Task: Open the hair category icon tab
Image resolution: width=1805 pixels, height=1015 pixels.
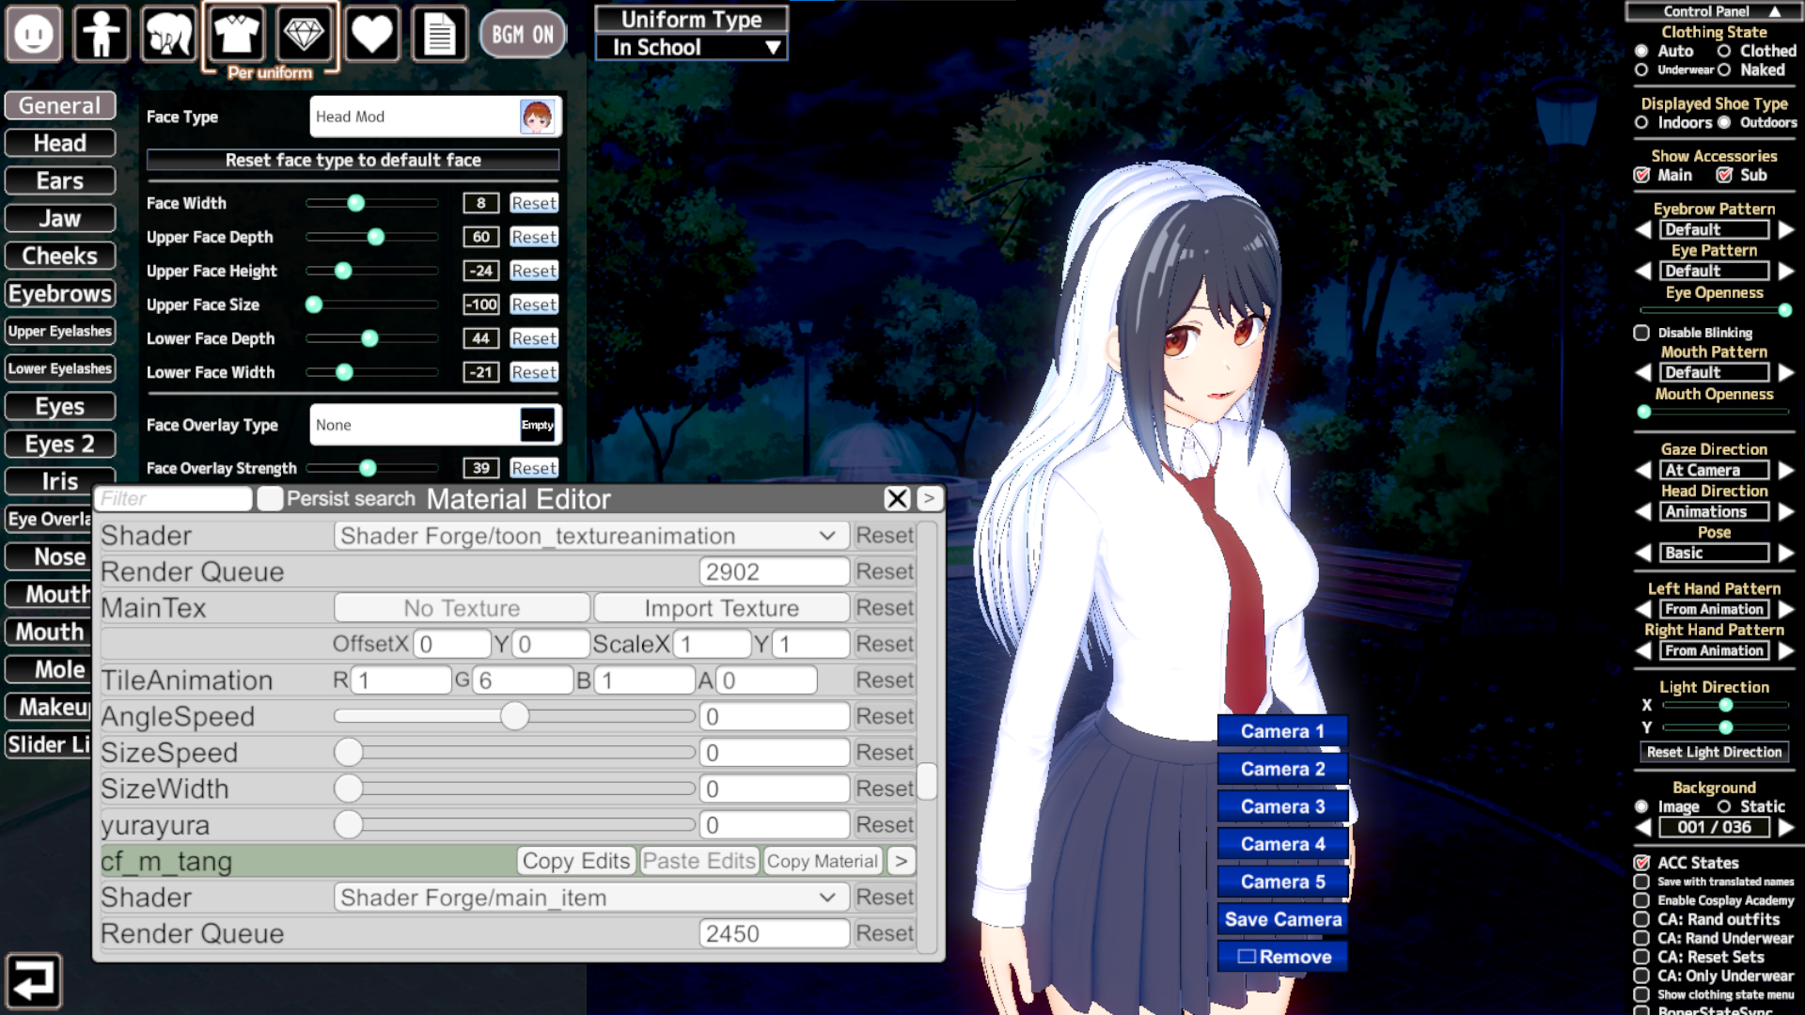Action: (x=168, y=35)
